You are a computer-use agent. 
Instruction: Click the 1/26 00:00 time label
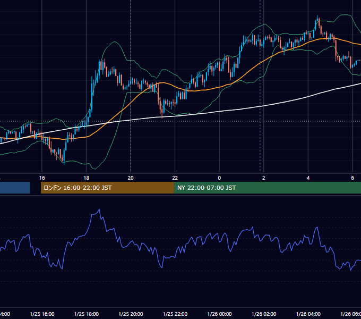pyautogui.click(x=219, y=314)
